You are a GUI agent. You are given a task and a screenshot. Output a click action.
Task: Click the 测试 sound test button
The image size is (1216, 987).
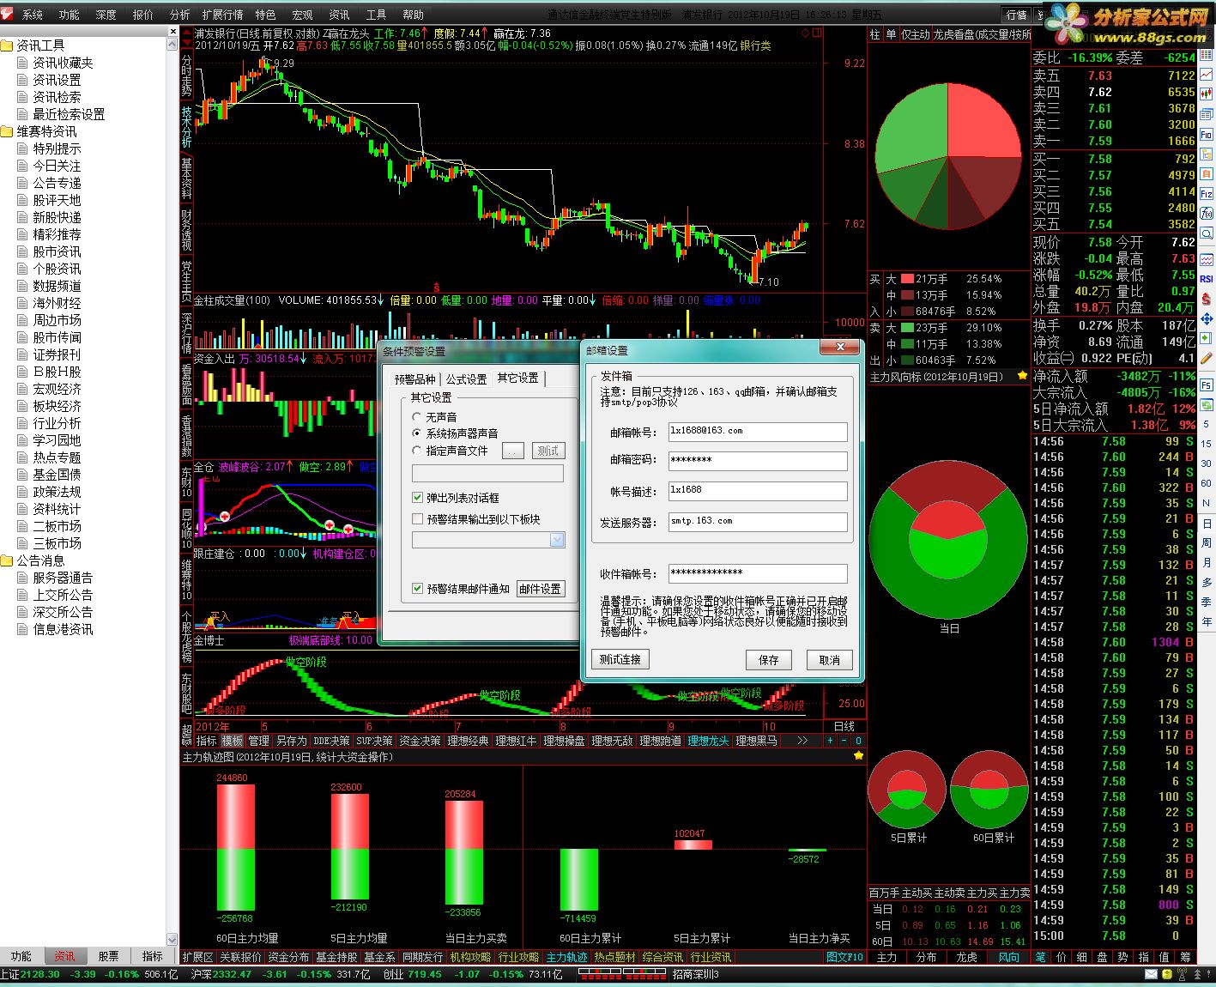pyautogui.click(x=548, y=451)
